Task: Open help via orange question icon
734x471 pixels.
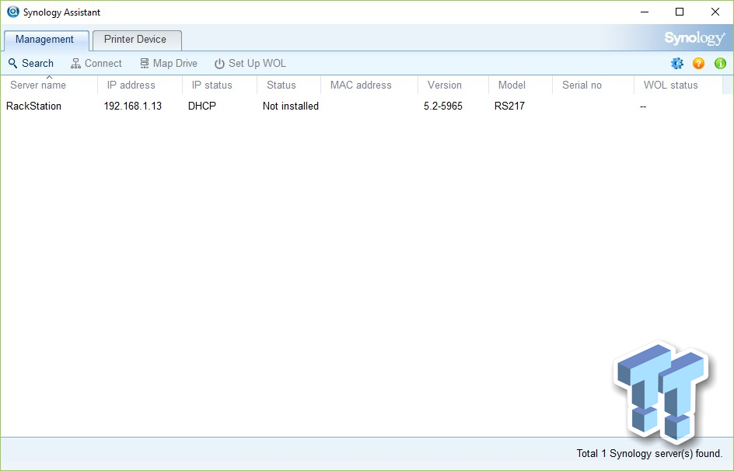Action: pyautogui.click(x=698, y=63)
